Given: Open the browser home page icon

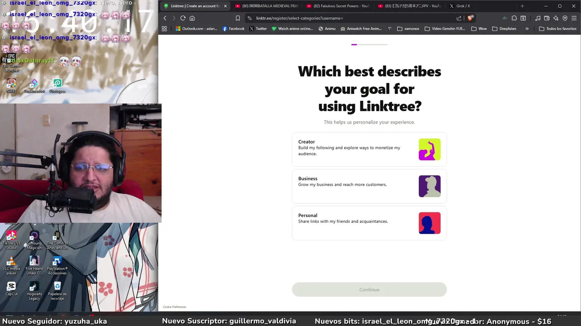Looking at the screenshot, I should (192, 18).
